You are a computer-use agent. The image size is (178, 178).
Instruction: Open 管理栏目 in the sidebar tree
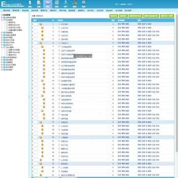(12, 23)
